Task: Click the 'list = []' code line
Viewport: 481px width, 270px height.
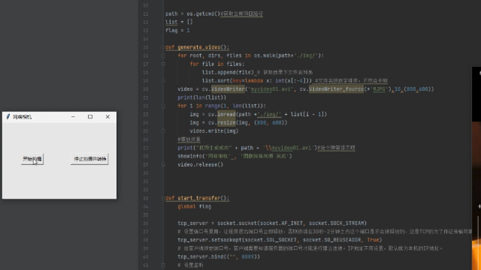Action: [179, 22]
